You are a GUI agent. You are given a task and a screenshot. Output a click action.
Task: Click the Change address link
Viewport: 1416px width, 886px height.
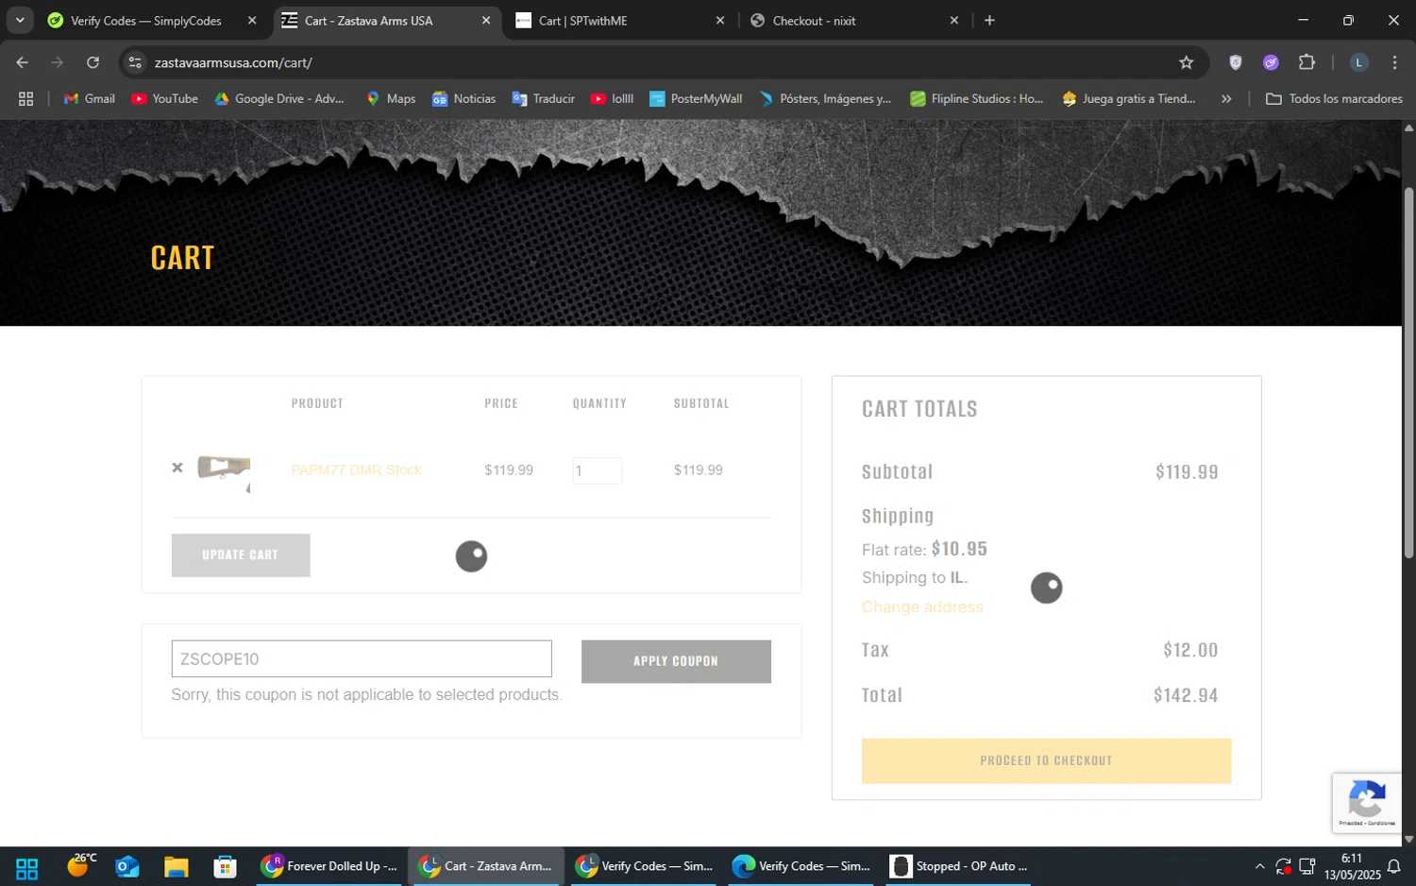click(x=922, y=607)
